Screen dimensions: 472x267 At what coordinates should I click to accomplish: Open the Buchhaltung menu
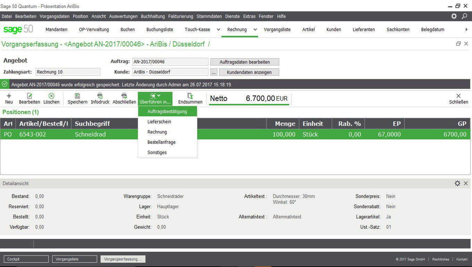point(153,16)
